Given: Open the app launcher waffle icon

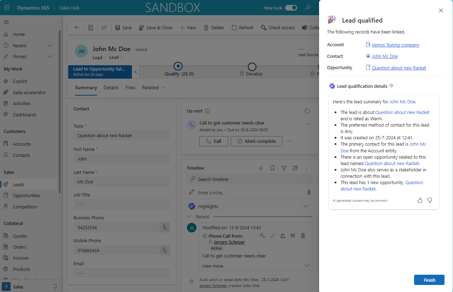Looking at the screenshot, I should click(7, 7).
